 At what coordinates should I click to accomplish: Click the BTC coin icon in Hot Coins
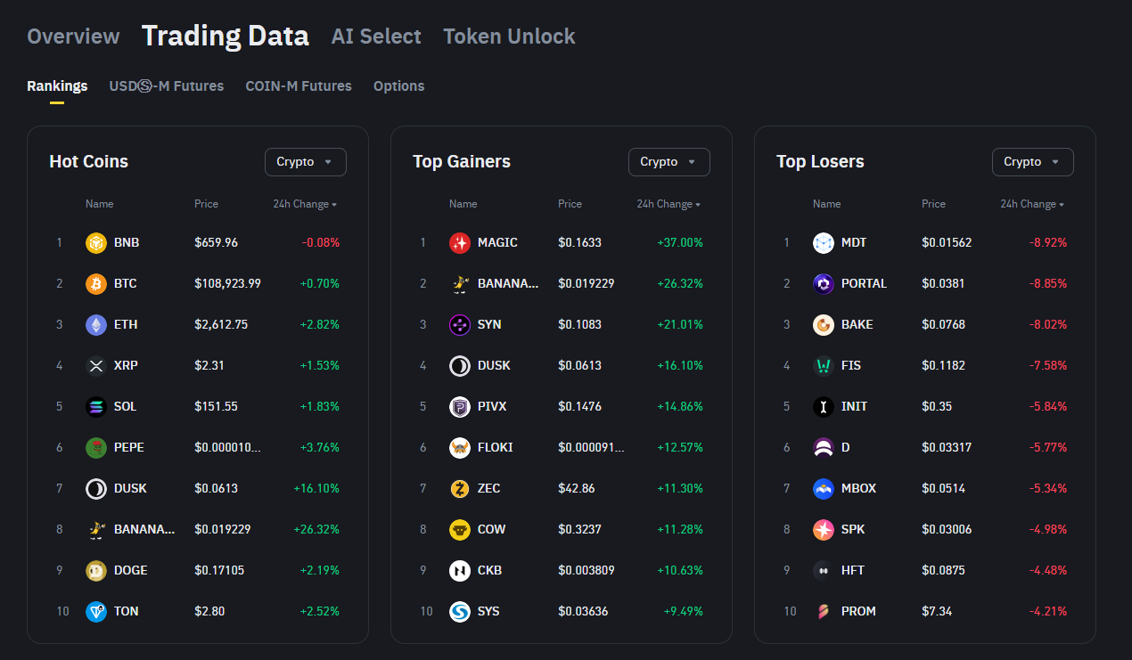tap(96, 283)
